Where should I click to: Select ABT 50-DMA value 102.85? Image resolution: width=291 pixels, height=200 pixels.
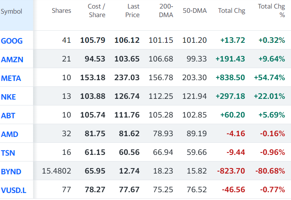(x=195, y=115)
